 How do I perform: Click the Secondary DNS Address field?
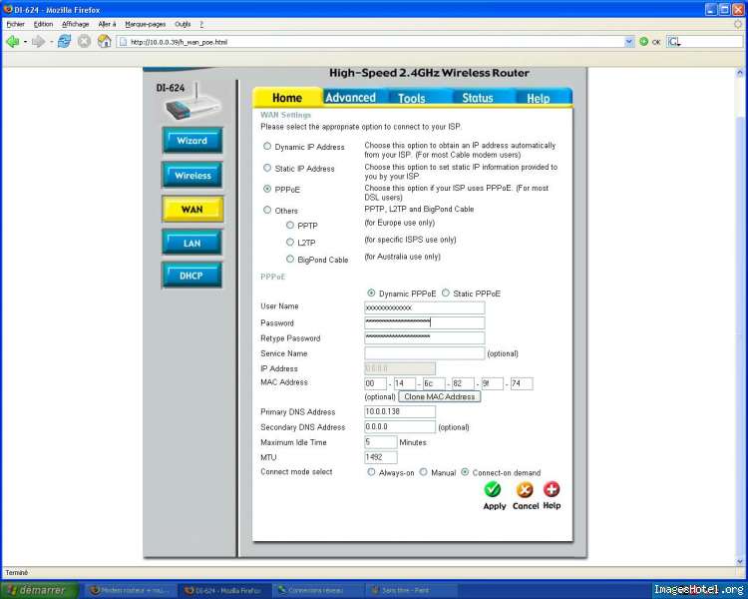[x=400, y=426]
